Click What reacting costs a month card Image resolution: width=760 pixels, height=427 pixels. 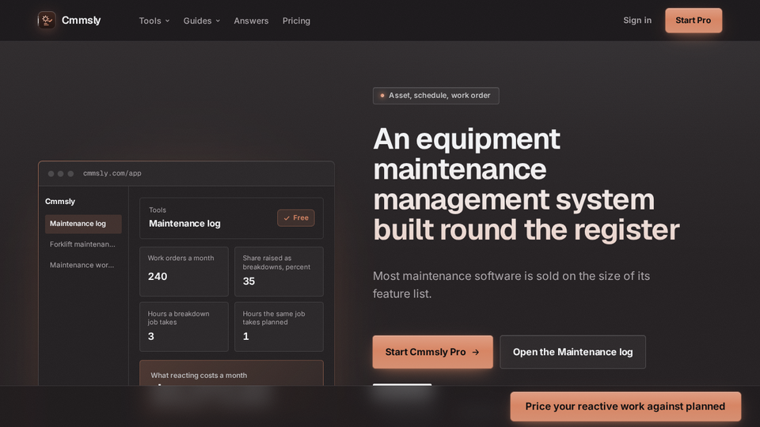[x=231, y=372]
